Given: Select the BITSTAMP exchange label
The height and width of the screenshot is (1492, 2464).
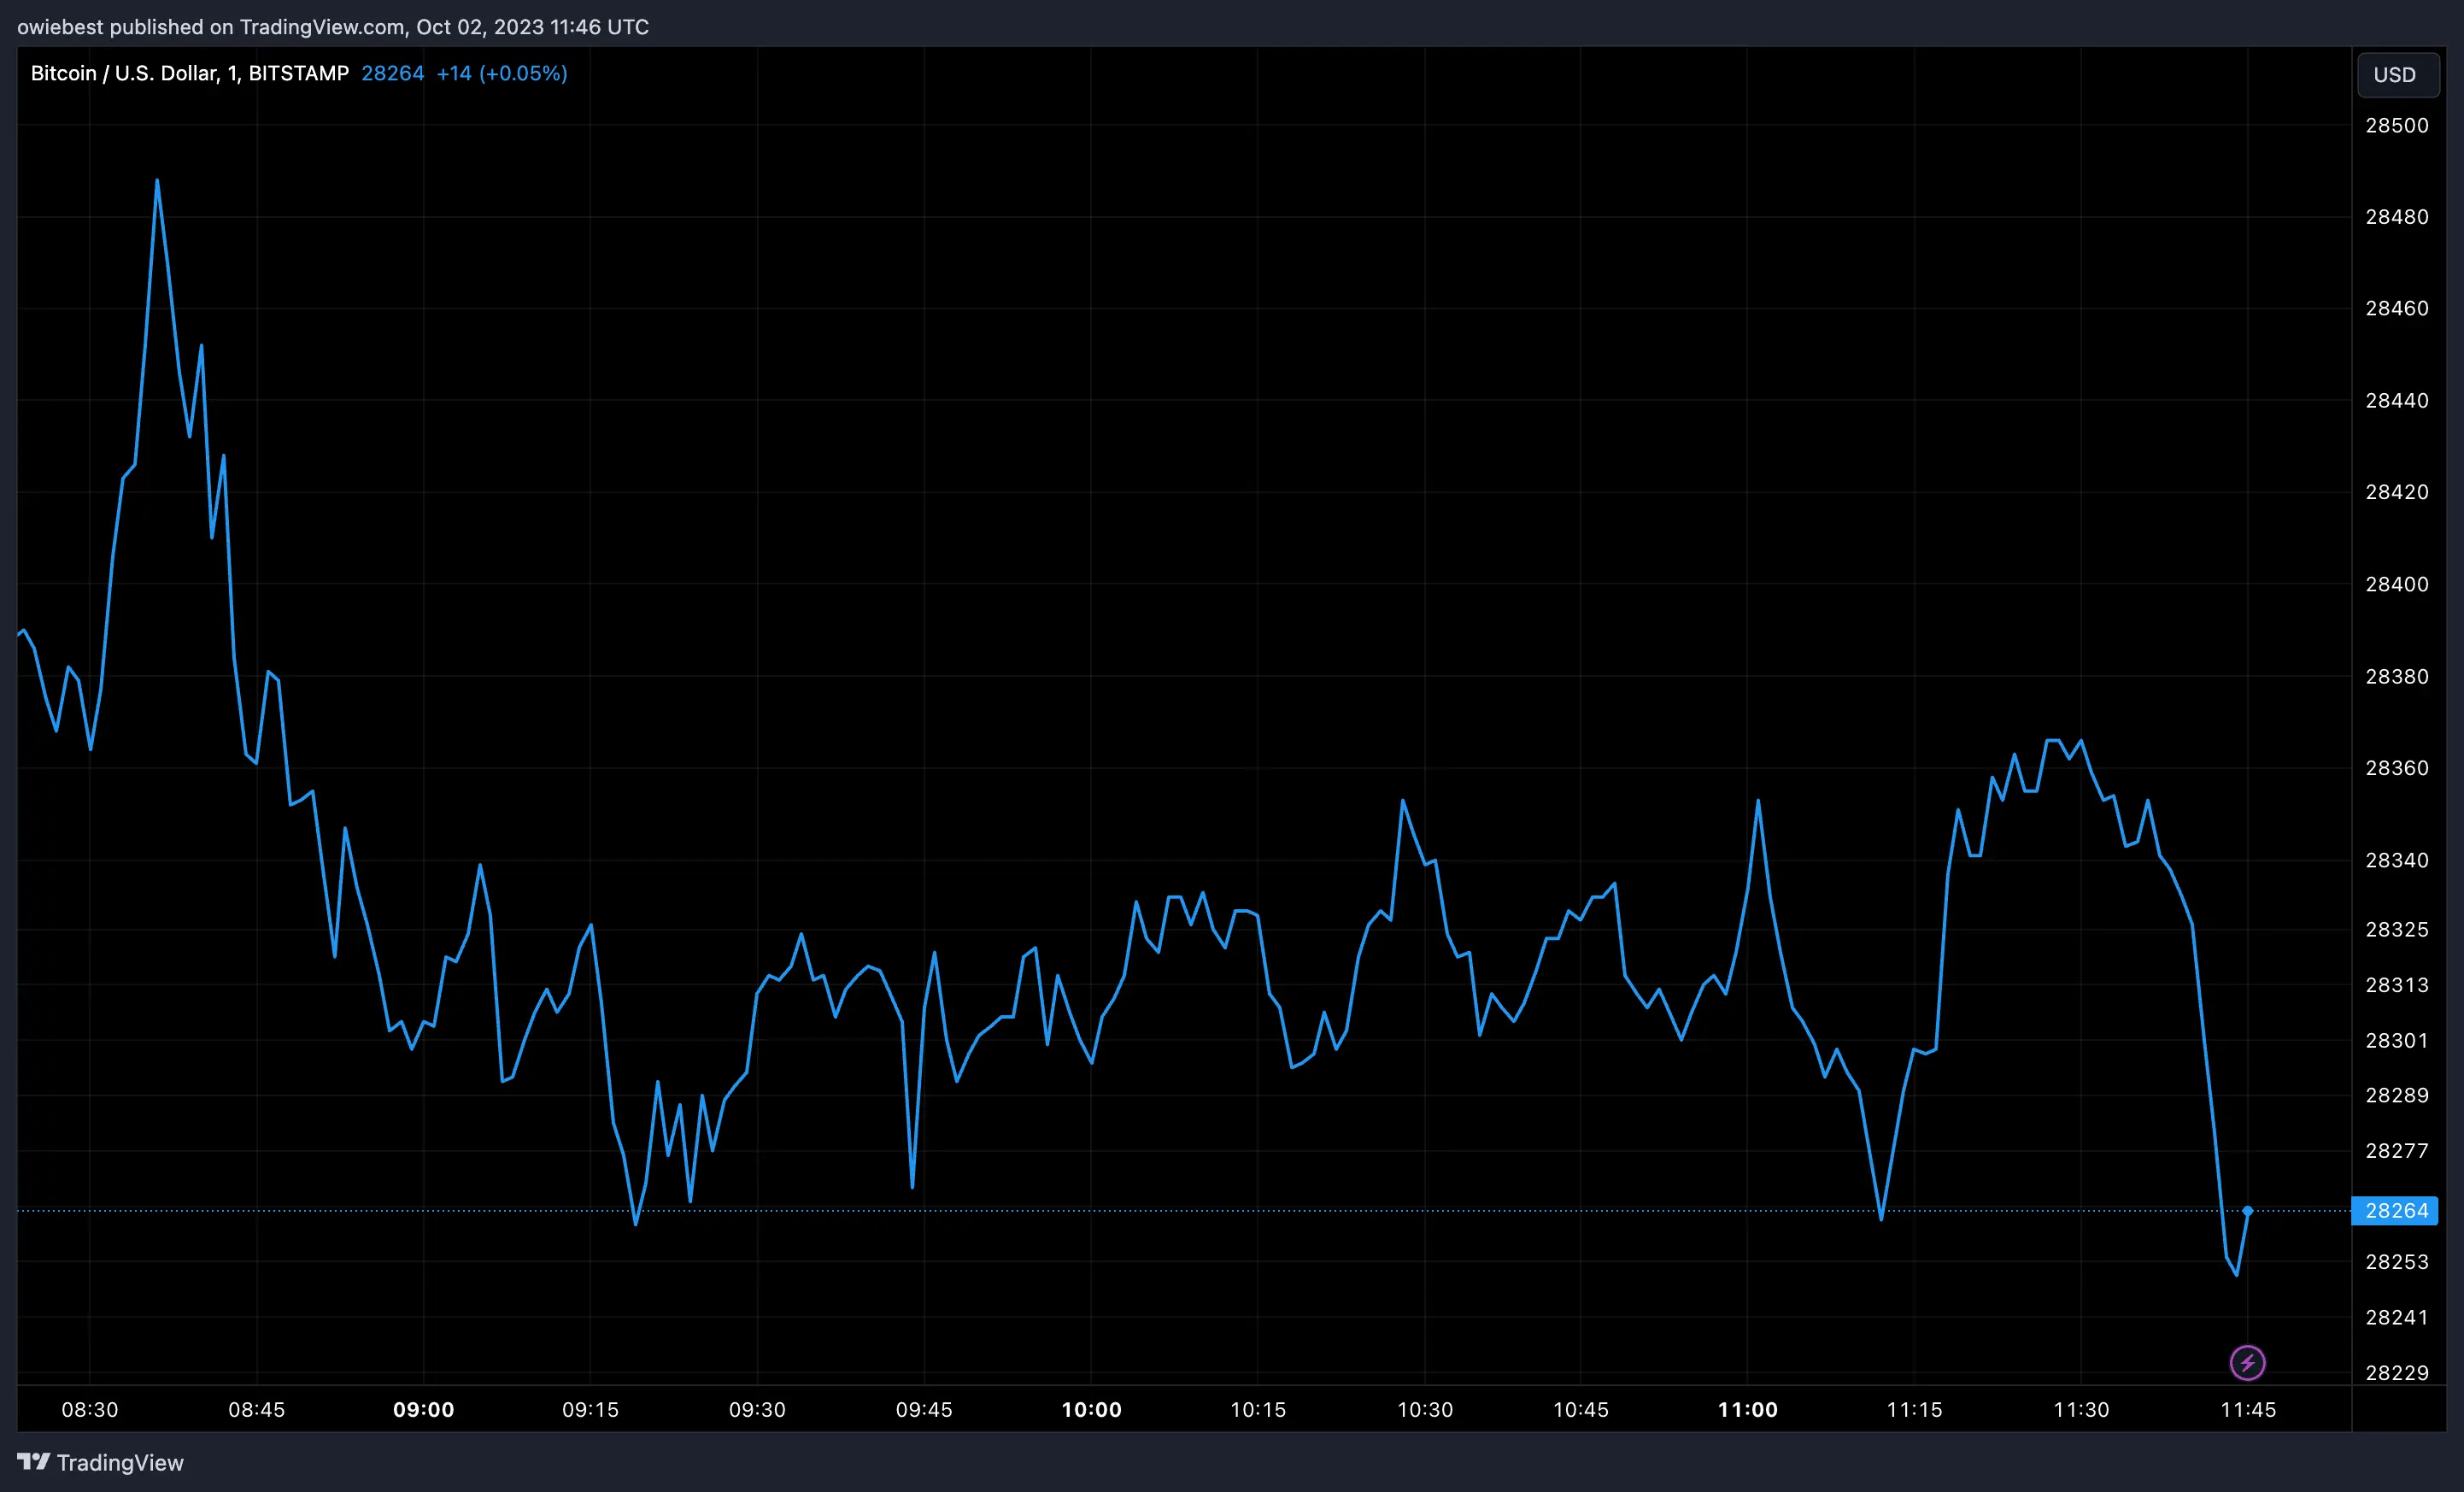Looking at the screenshot, I should (298, 73).
